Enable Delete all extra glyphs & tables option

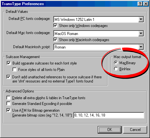tap(8, 98)
